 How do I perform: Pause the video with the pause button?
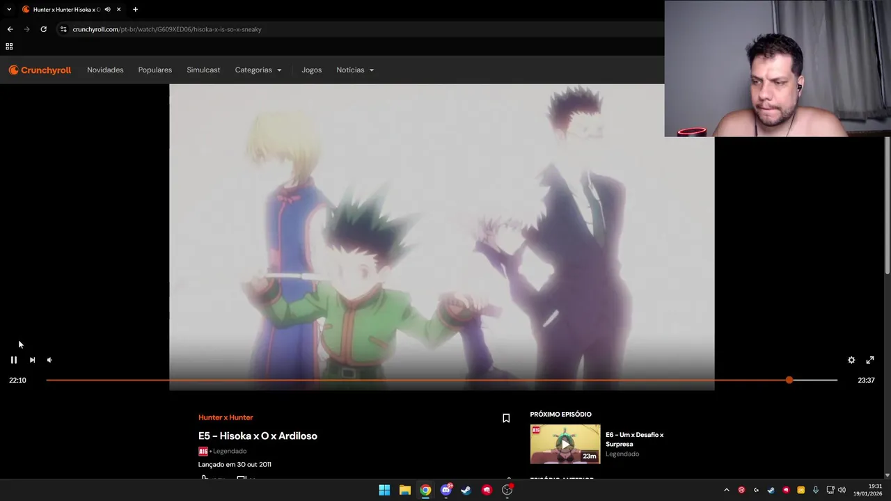coord(13,360)
